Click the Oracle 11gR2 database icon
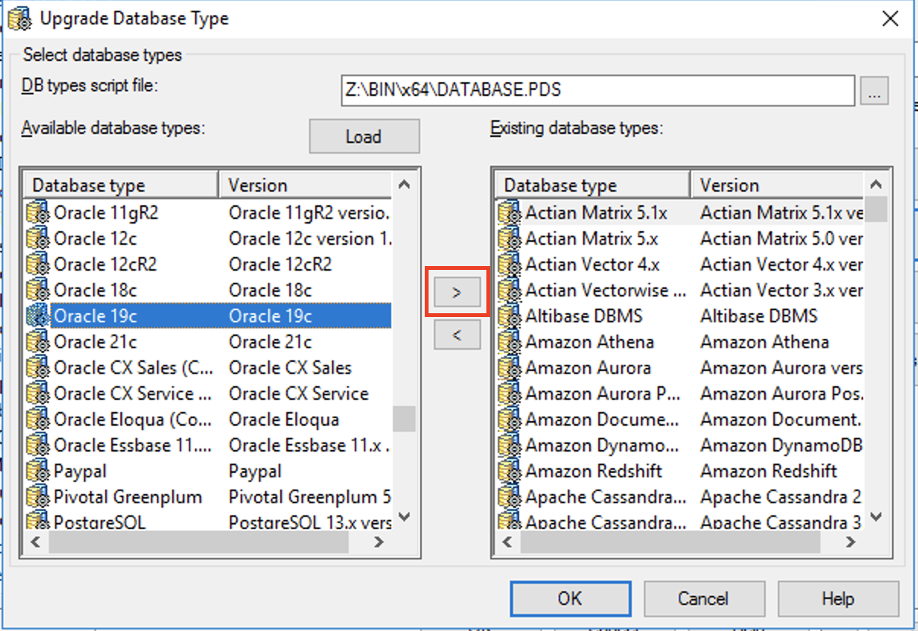Screen dimensions: 918x631 pos(37,212)
